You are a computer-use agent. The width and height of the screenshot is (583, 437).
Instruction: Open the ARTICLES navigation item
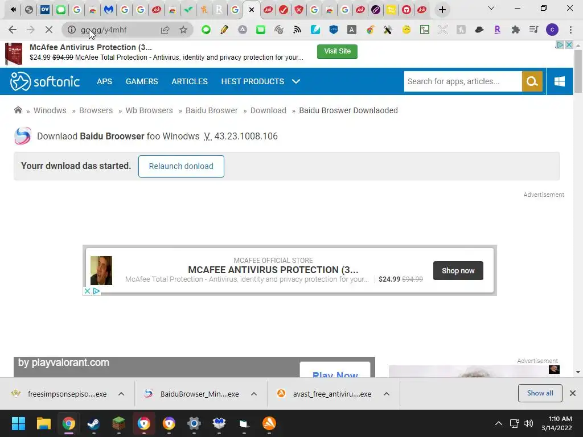pyautogui.click(x=190, y=81)
